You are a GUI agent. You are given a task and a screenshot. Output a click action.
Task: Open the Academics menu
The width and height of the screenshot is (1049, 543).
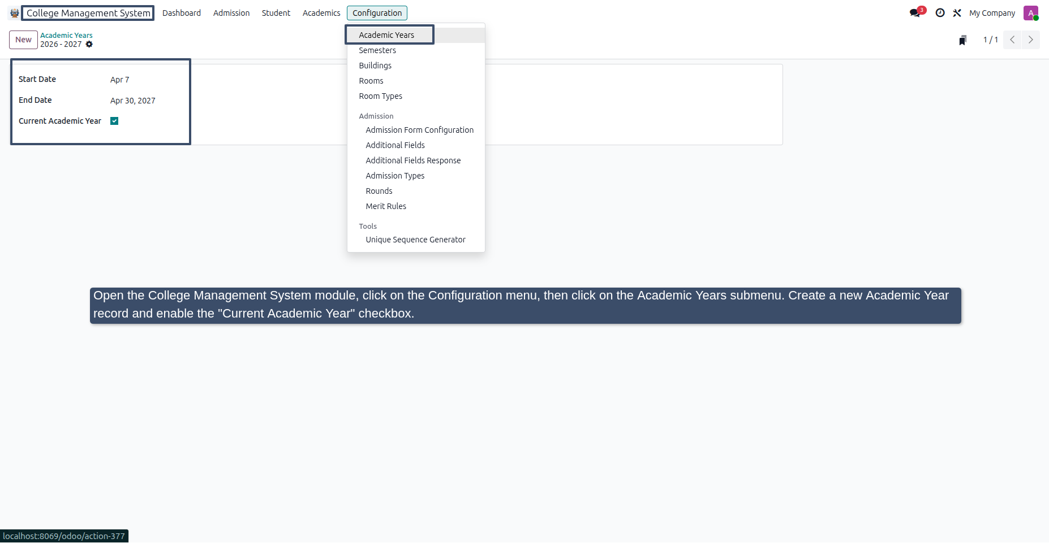click(x=321, y=13)
